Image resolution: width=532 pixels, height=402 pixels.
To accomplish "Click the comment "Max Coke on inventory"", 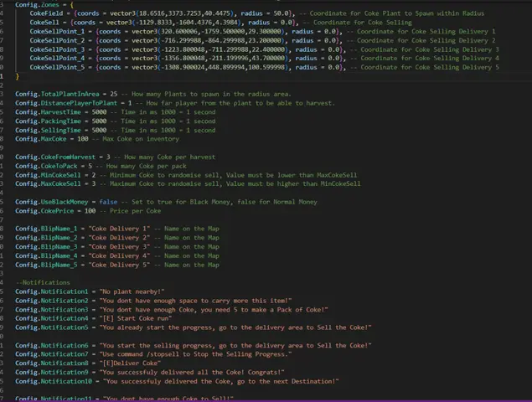I will click(137, 139).
